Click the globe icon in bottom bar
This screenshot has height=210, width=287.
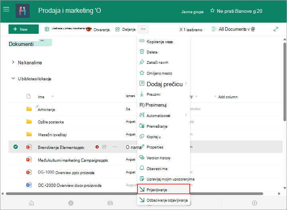(71, 203)
